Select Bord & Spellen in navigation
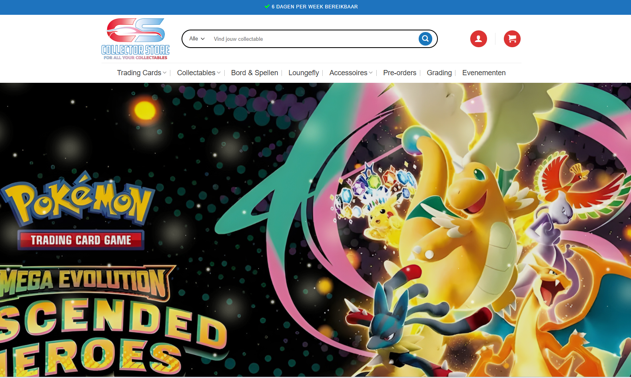This screenshot has width=631, height=378. 254,73
